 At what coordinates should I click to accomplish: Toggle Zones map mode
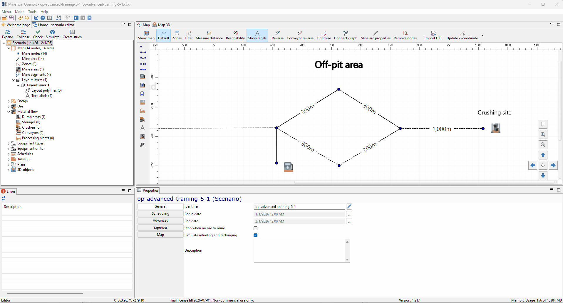(177, 35)
